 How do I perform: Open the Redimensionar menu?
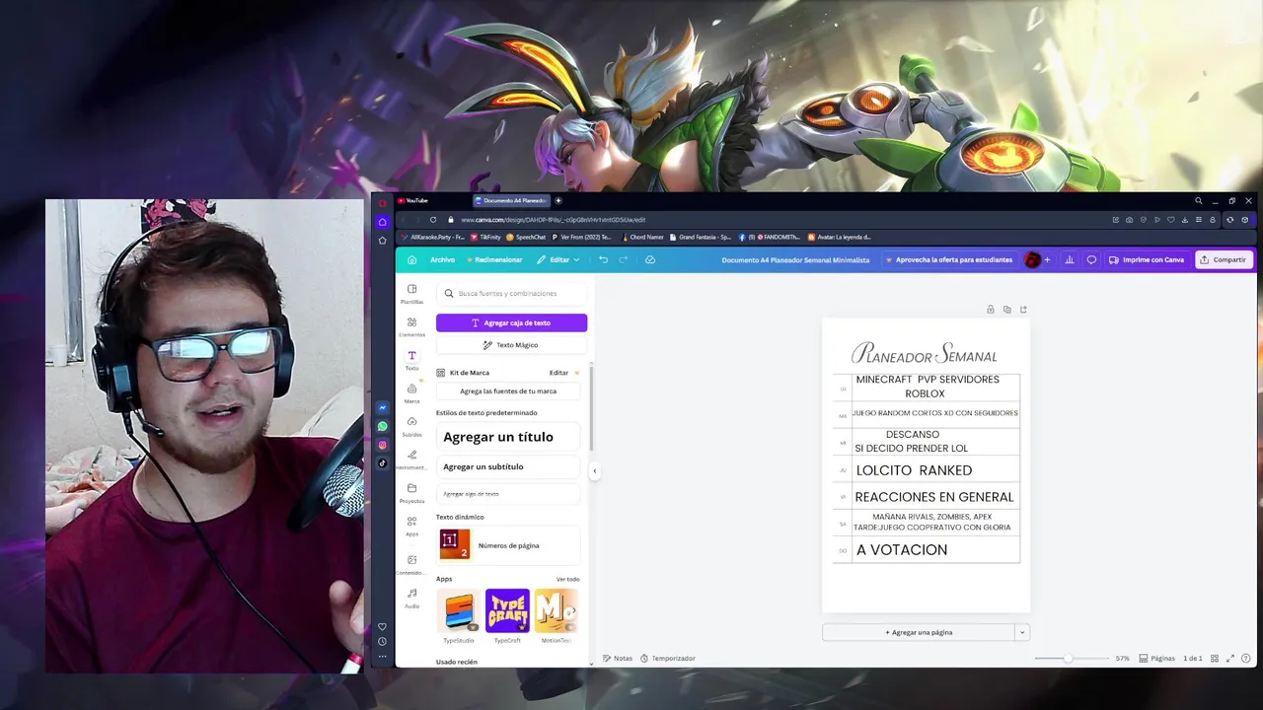pos(494,259)
